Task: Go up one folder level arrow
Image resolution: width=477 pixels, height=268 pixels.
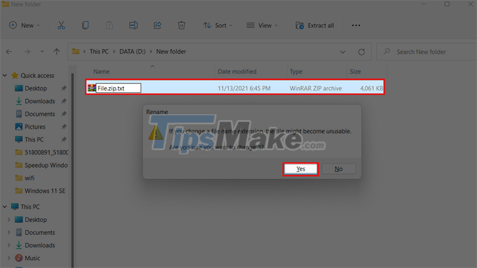Action: click(x=57, y=52)
